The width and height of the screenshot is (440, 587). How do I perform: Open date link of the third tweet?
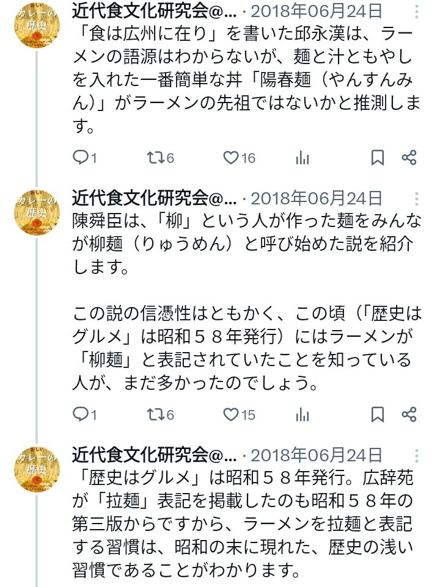coord(317,455)
